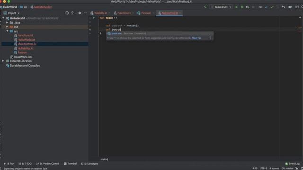
Task: Click UTF-8 encoding in the status bar
Action: 263,169
